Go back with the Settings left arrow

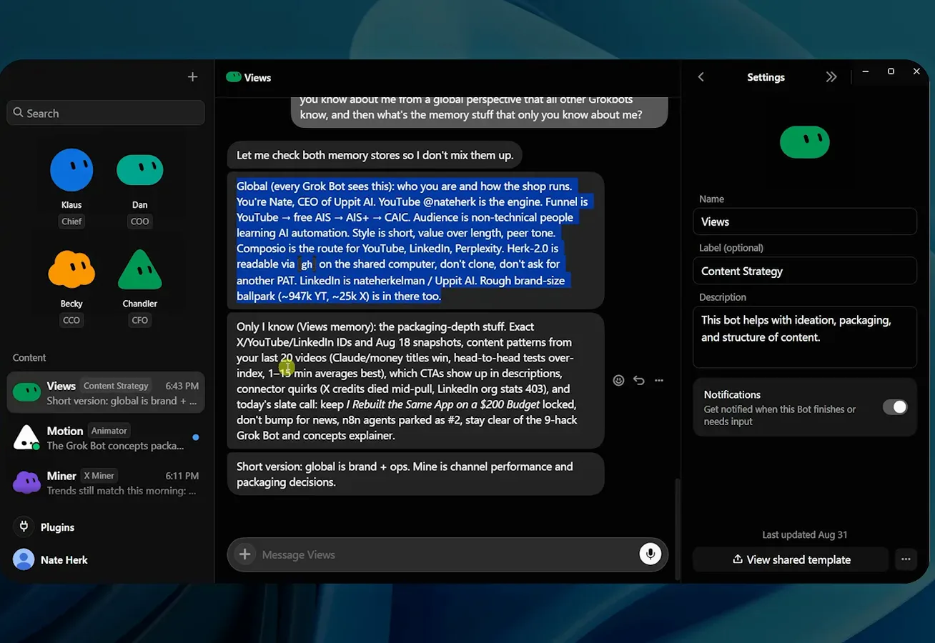coord(701,77)
